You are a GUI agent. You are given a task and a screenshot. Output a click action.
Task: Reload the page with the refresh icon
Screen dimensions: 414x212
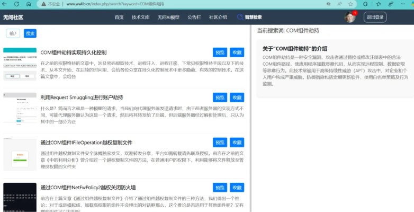point(16,4)
